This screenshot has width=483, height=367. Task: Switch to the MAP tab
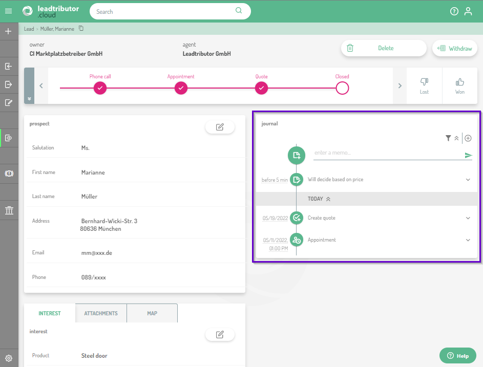point(152,313)
